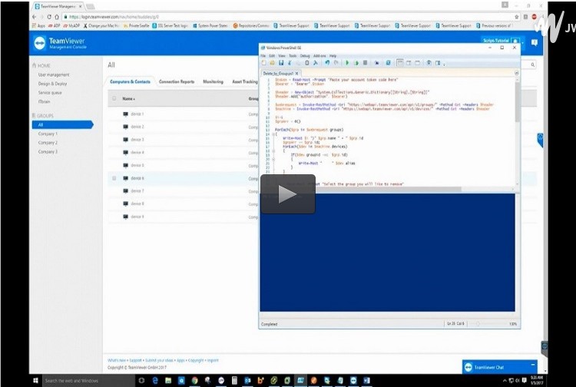This screenshot has height=387, width=576.
Task: Undo last edit in PowerShell ISE
Action: 327,63
